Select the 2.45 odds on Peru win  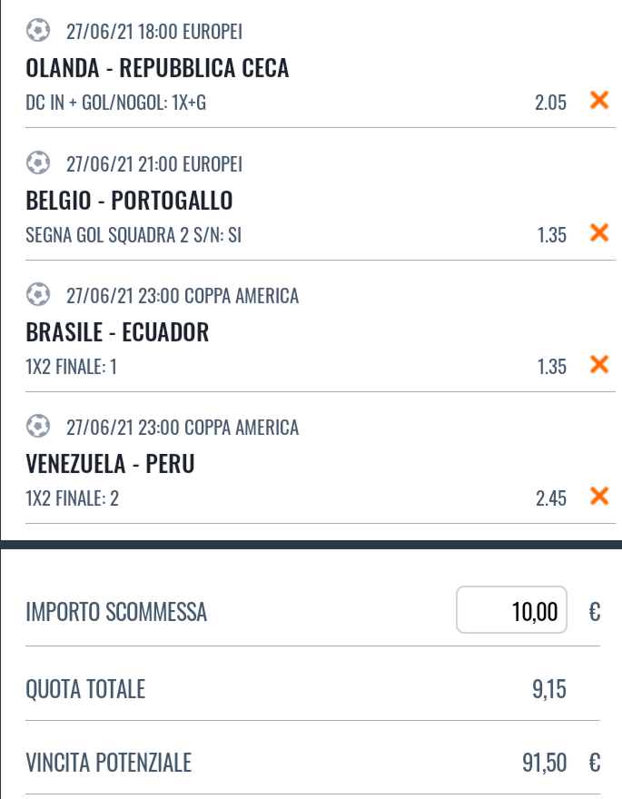(550, 498)
